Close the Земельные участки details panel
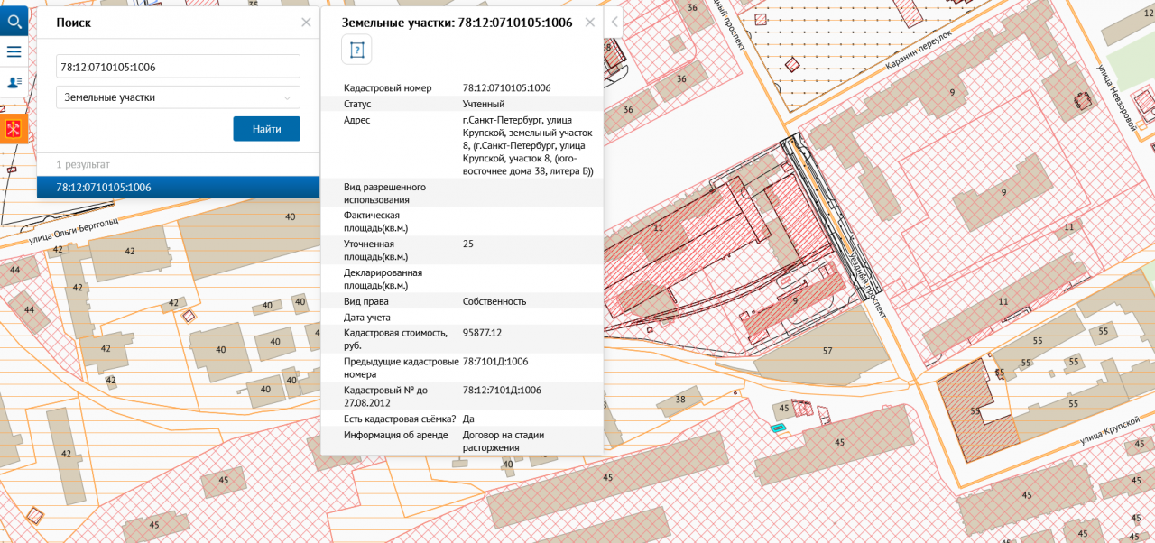 590,23
